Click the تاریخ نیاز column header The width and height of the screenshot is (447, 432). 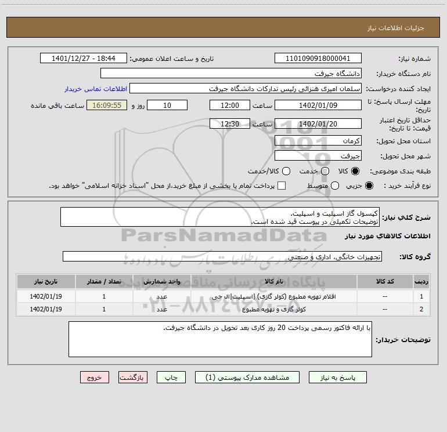point(46,281)
